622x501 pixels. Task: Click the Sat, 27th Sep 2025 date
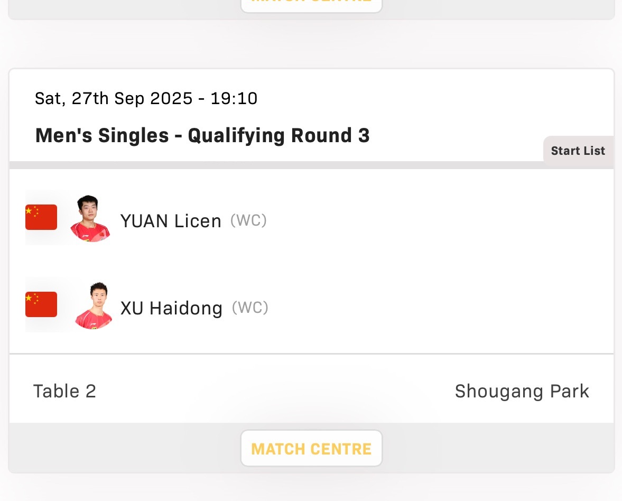[114, 98]
